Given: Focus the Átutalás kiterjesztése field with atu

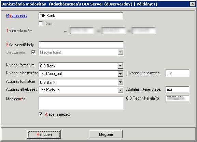Looking at the screenshot, I should click(178, 89).
